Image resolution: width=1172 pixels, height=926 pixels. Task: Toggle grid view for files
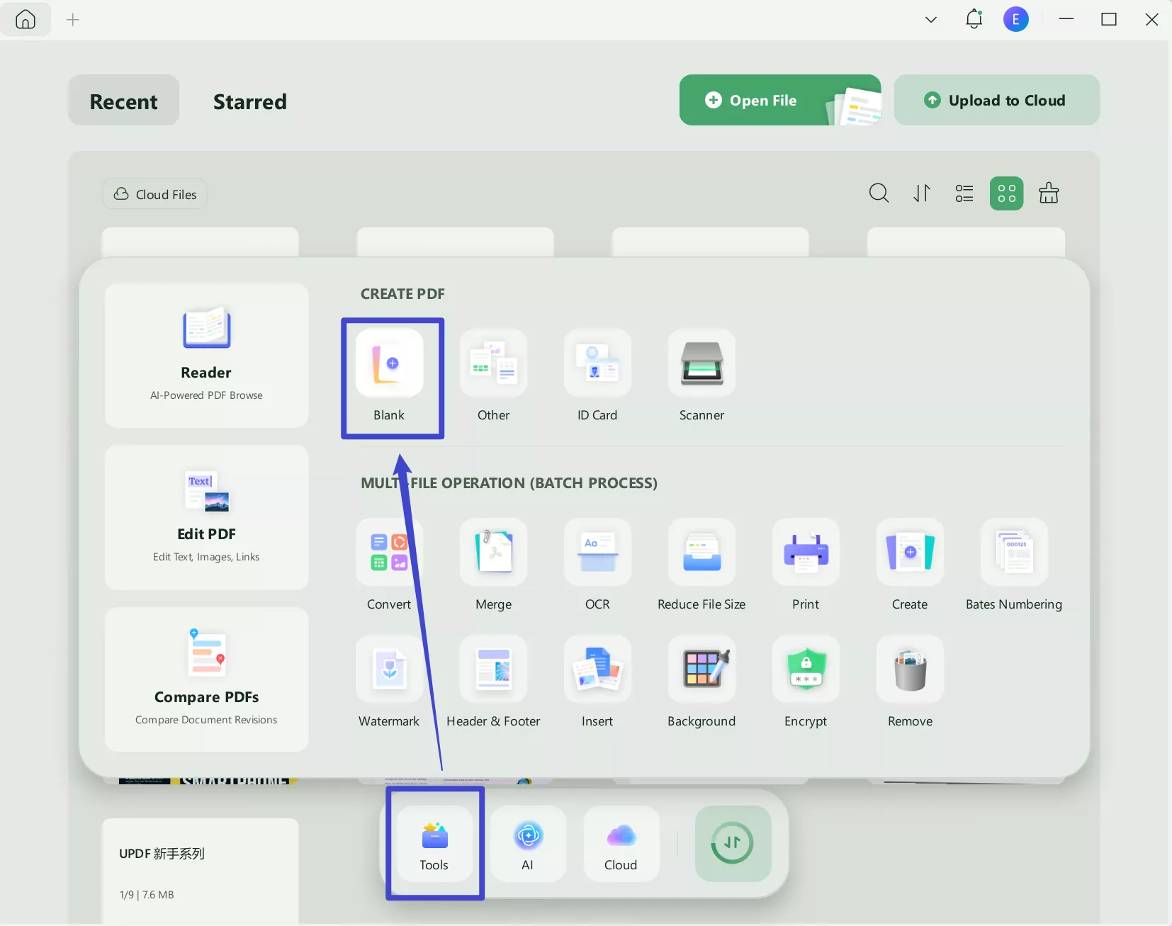(x=1006, y=193)
